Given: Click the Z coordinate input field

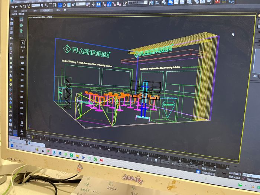Looking at the screenshot, I should [x=194, y=166].
